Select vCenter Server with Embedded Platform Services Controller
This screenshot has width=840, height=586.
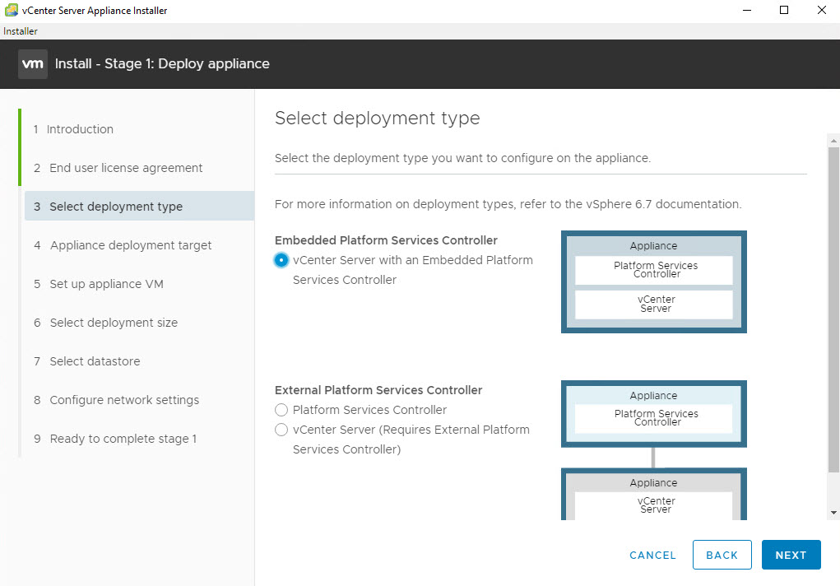(x=281, y=260)
